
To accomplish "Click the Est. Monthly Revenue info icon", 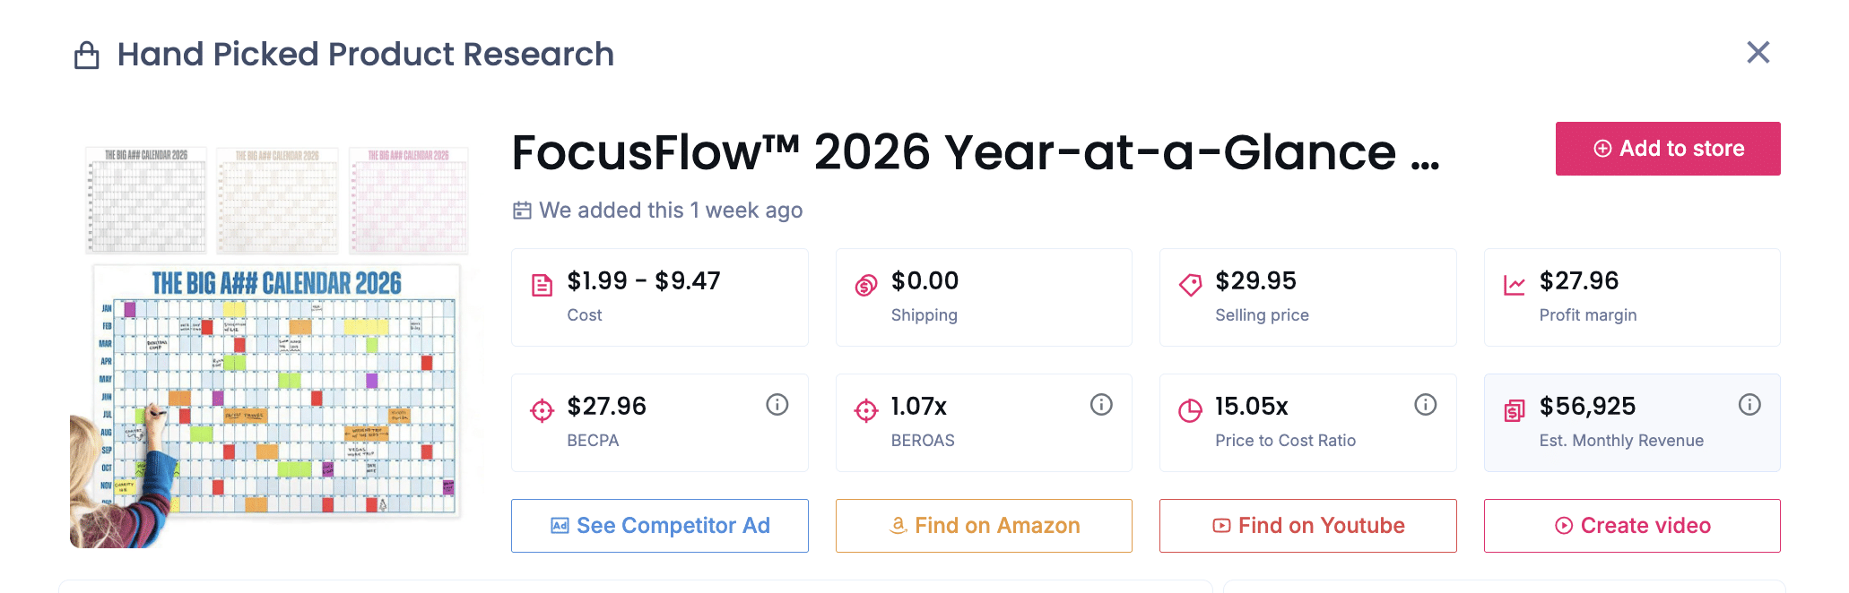I will (1749, 405).
